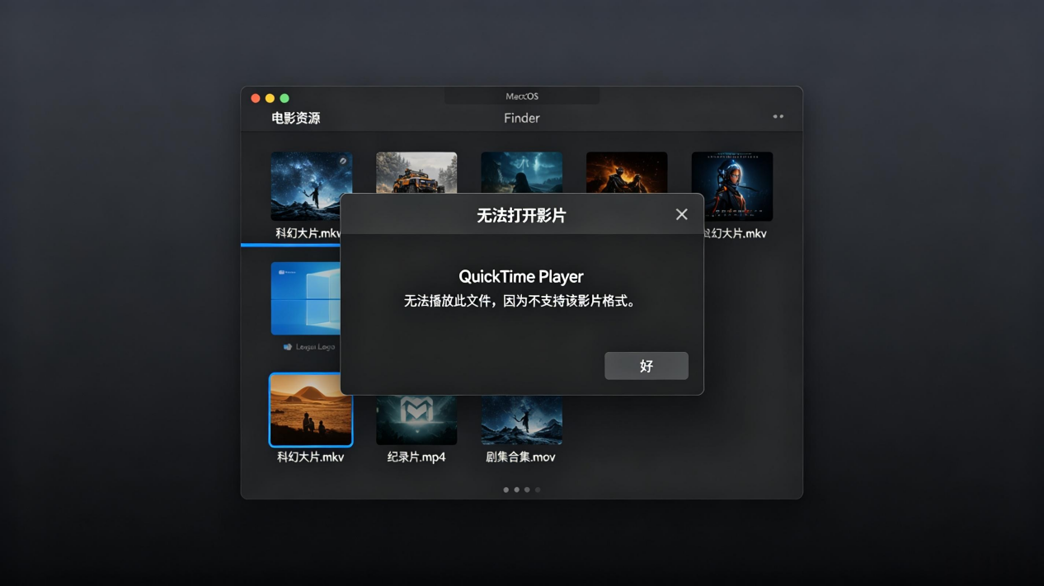This screenshot has height=586, width=1044.
Task: Select the 纪录片.mp4 logo thumbnail
Action: pos(416,420)
